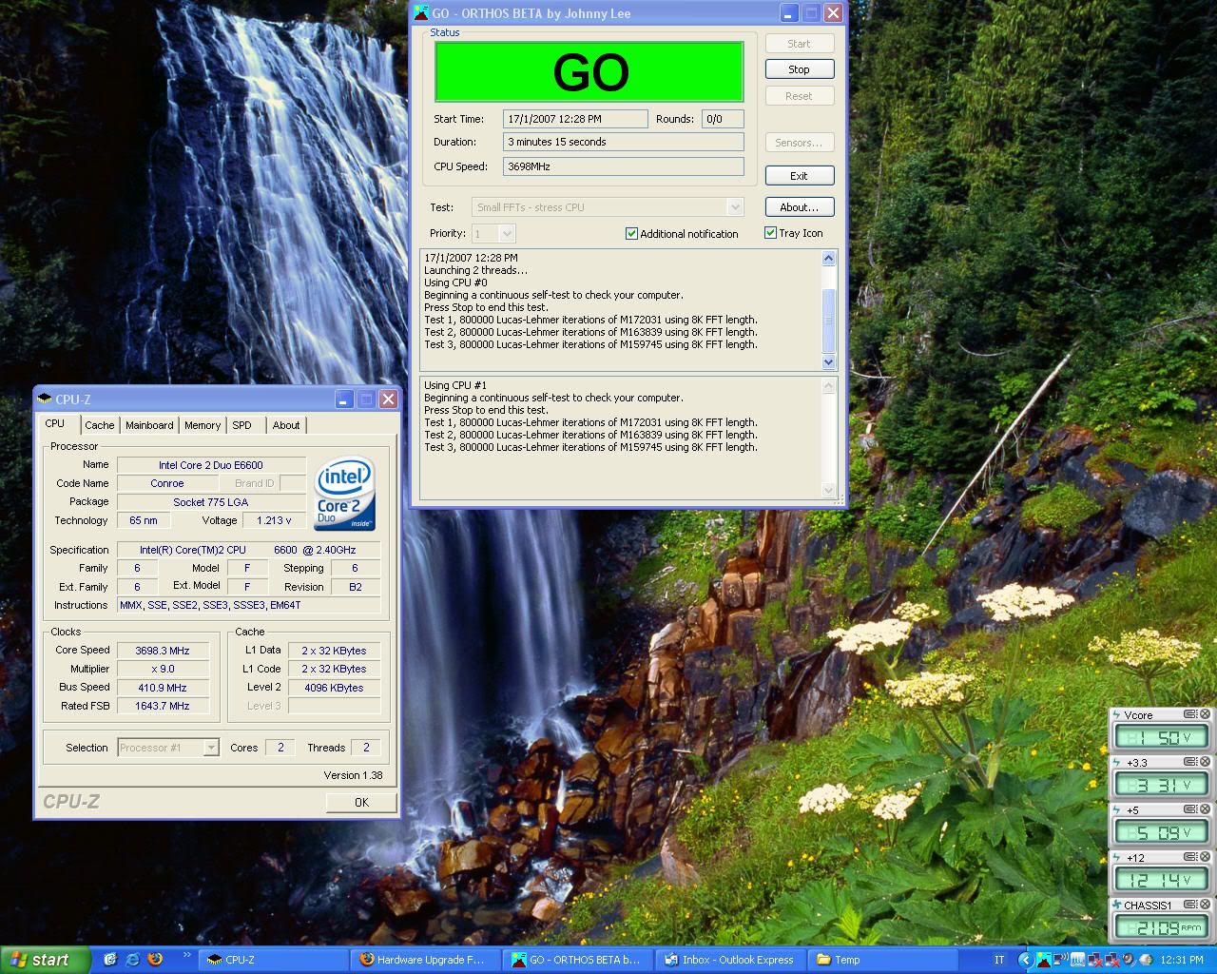Launch Internet Explorer from quick launch
This screenshot has width=1217, height=974.
(x=132, y=960)
